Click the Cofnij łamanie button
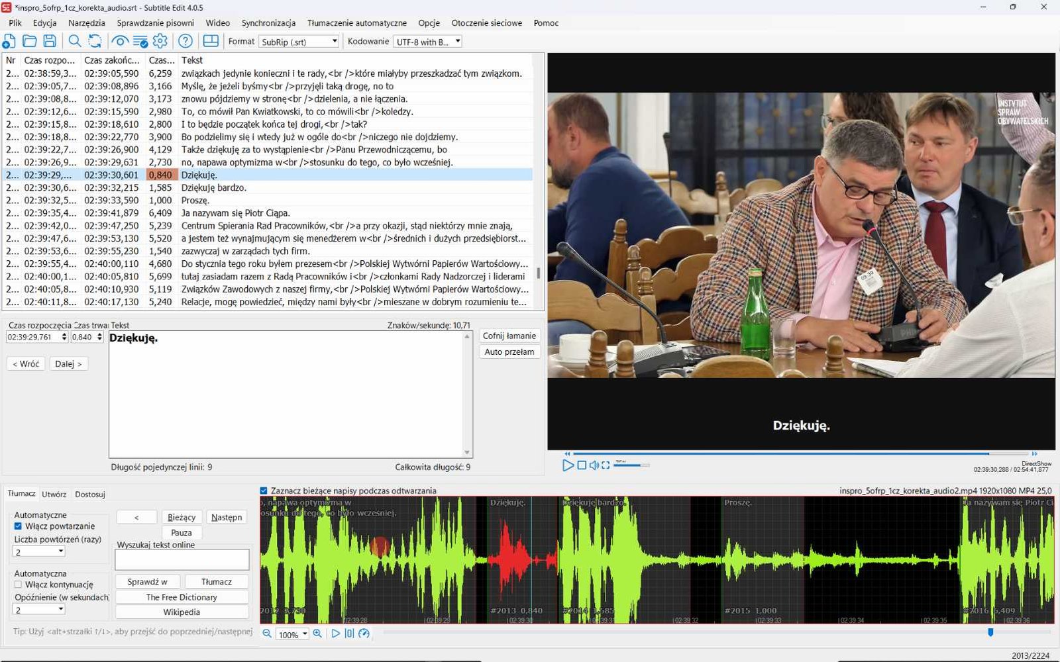 click(x=509, y=336)
